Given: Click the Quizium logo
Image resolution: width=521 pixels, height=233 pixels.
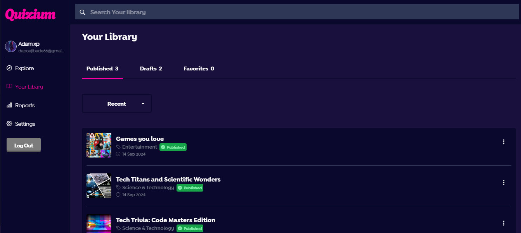Looking at the screenshot, I should tap(30, 15).
